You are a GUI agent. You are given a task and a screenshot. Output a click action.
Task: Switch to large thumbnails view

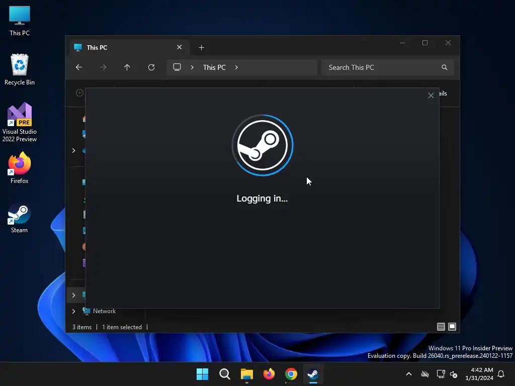point(452,327)
